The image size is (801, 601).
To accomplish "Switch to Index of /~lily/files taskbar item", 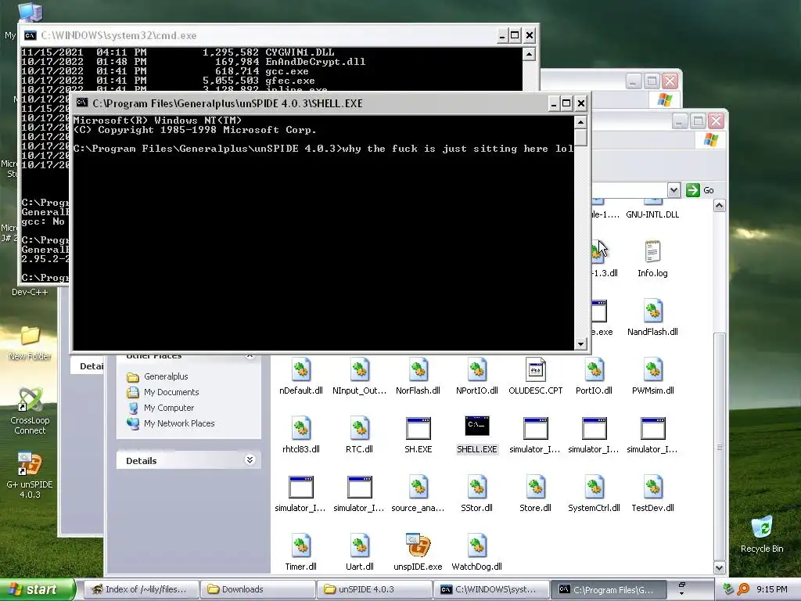I will coord(141,589).
